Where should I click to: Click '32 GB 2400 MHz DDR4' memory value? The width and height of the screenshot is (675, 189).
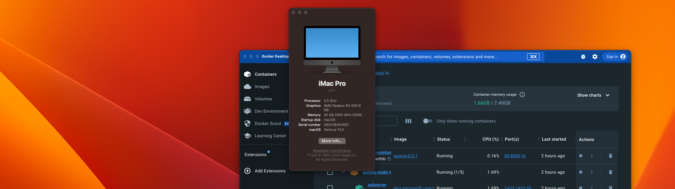[x=343, y=115]
